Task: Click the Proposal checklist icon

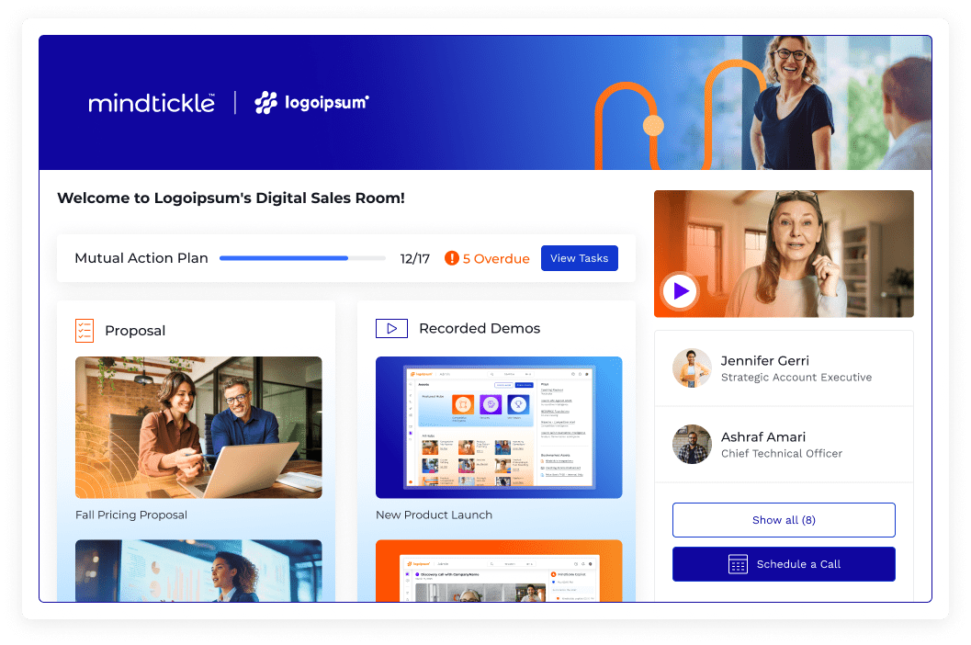Action: (85, 330)
